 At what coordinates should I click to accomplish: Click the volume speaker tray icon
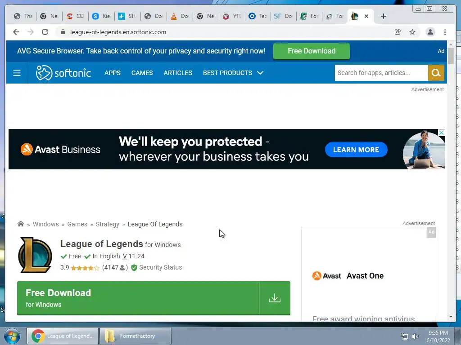tap(416, 336)
